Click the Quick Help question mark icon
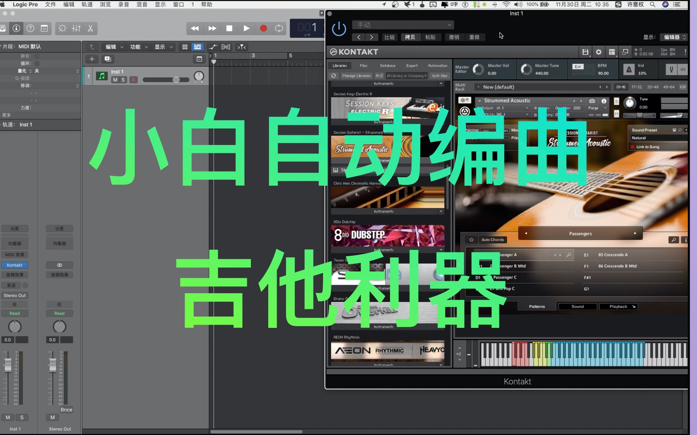This screenshot has width=697, height=435. [x=30, y=28]
